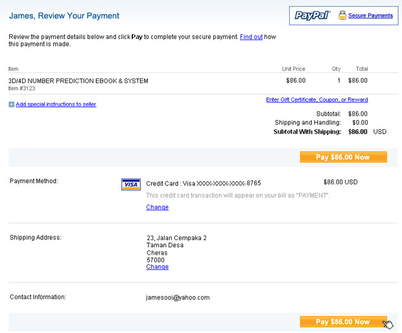The image size is (402, 333).
Task: Open "Add special instructions to seller" link
Action: coord(56,105)
